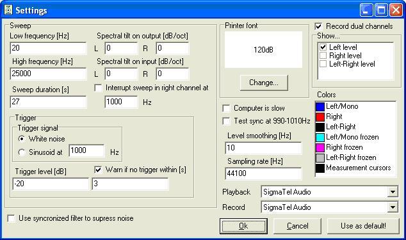Open the Playback device dropdown

393,192
